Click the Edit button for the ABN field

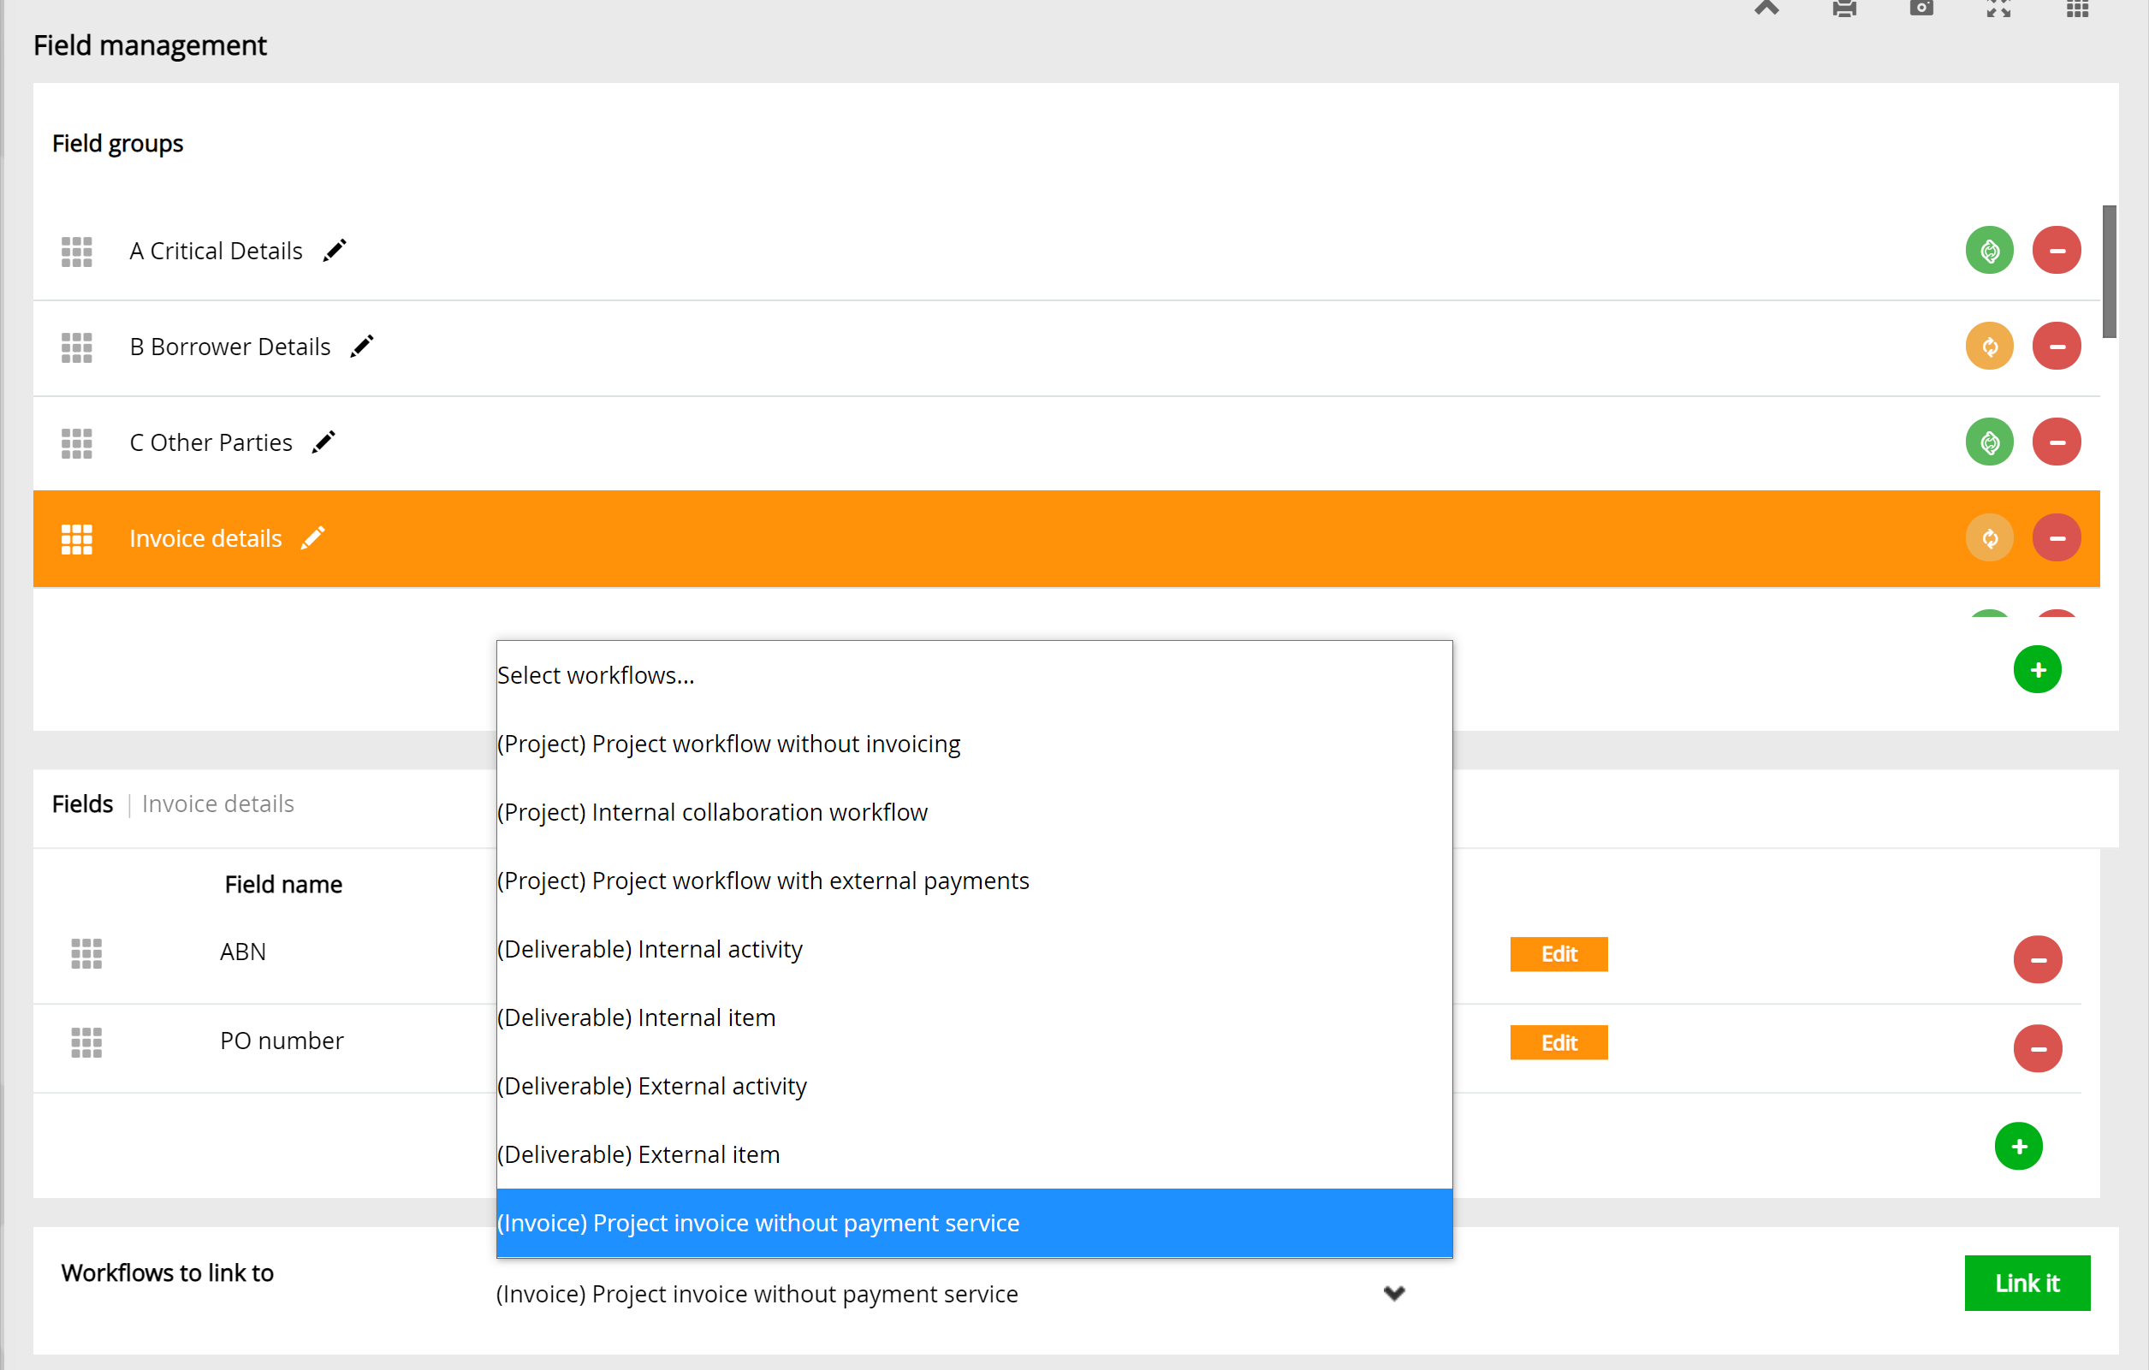coord(1558,954)
